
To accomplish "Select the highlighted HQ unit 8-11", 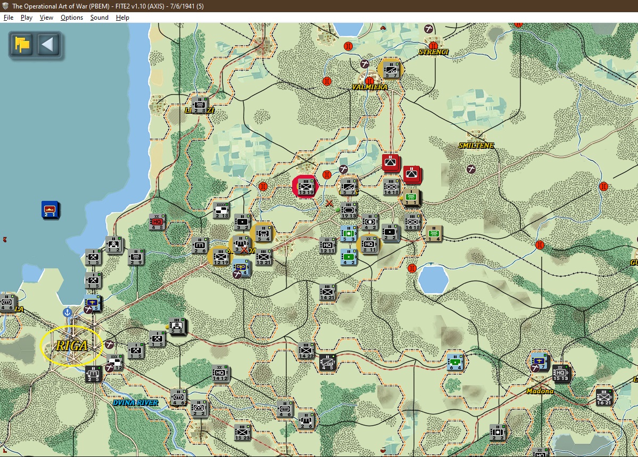I will 369,245.
